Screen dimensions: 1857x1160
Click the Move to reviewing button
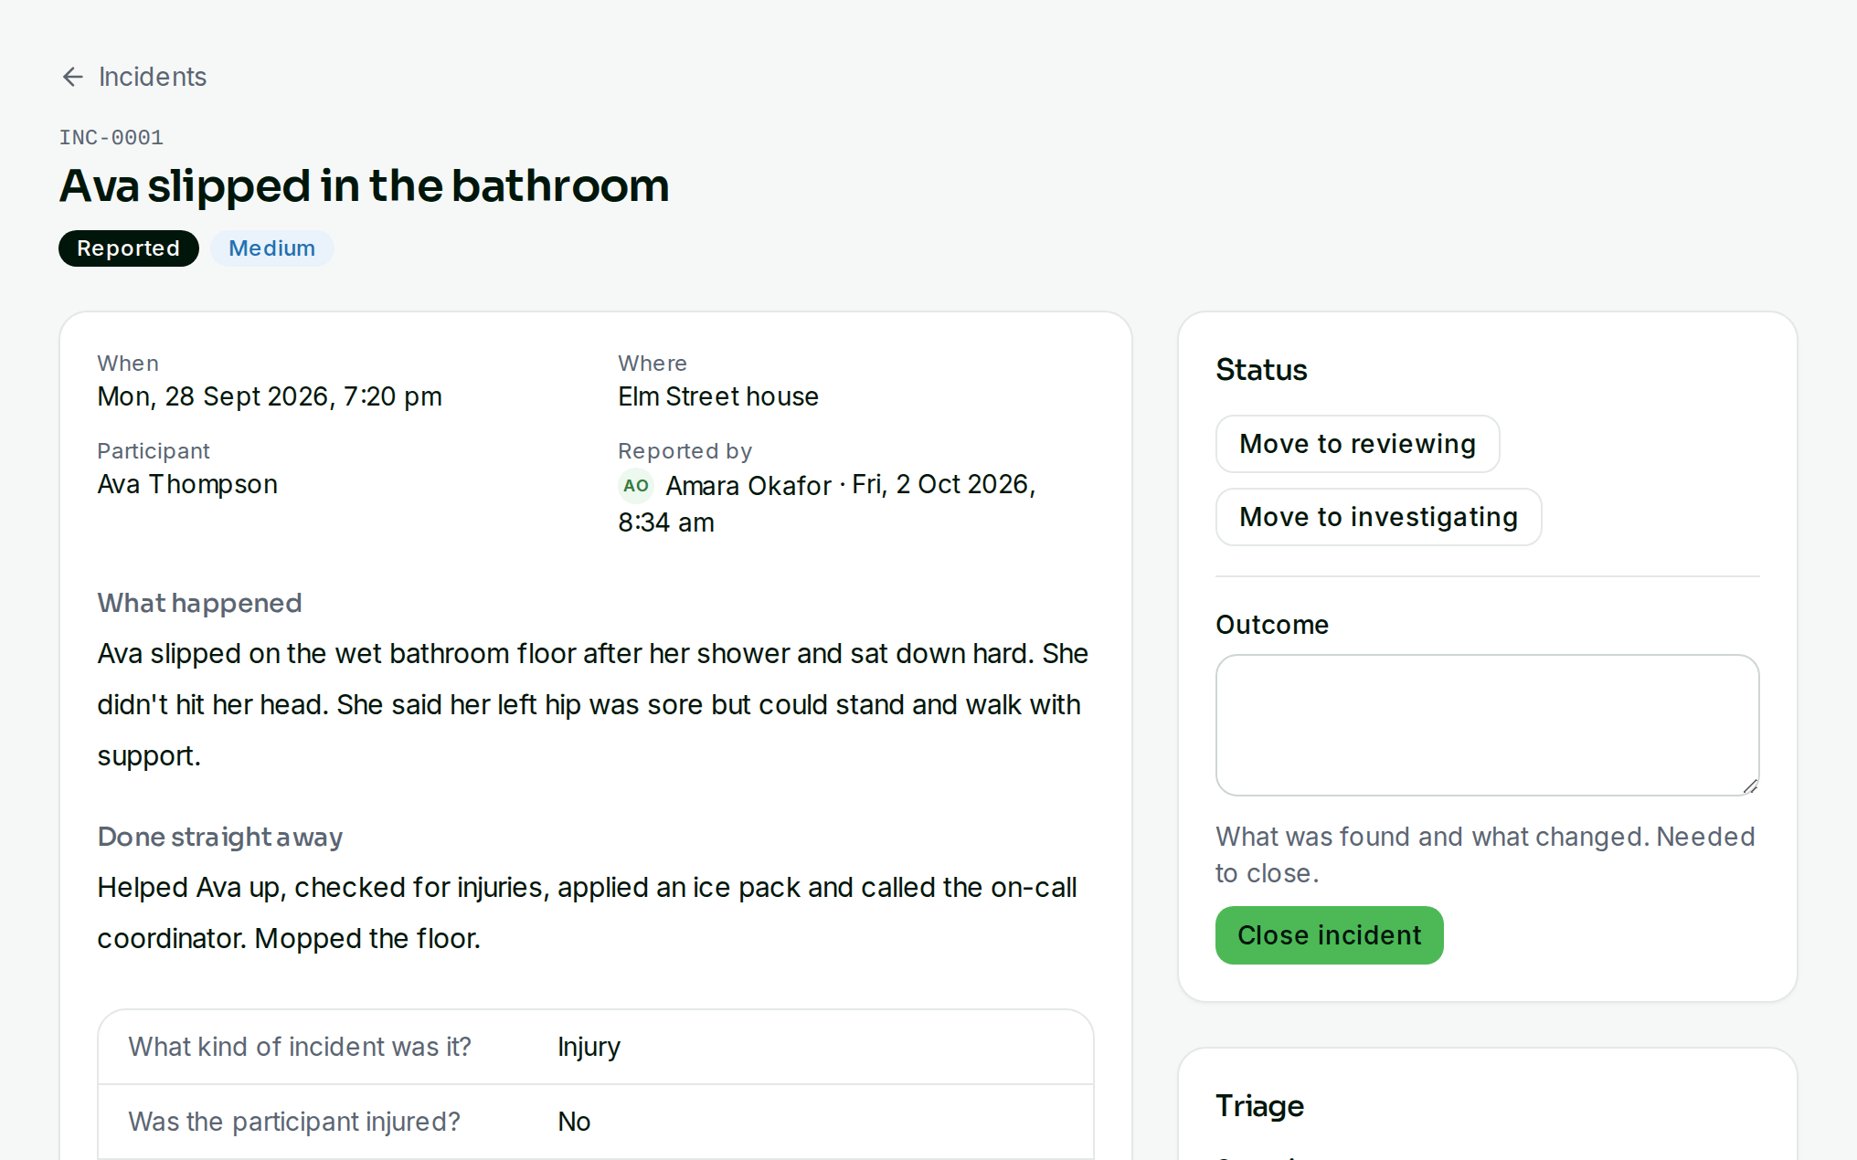1357,444
